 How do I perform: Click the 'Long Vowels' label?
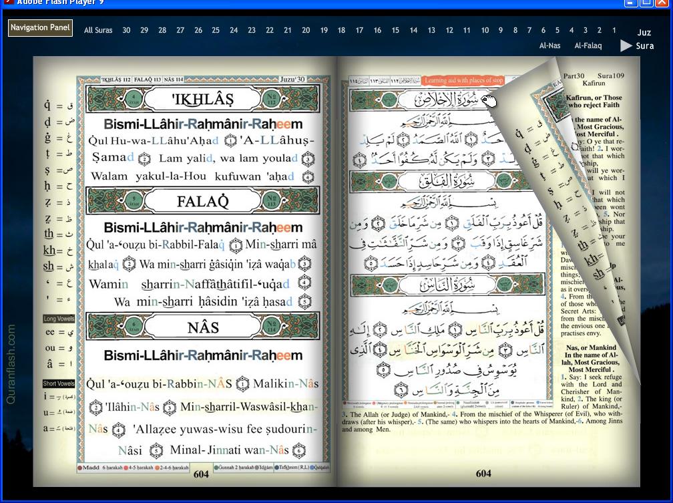pyautogui.click(x=59, y=319)
